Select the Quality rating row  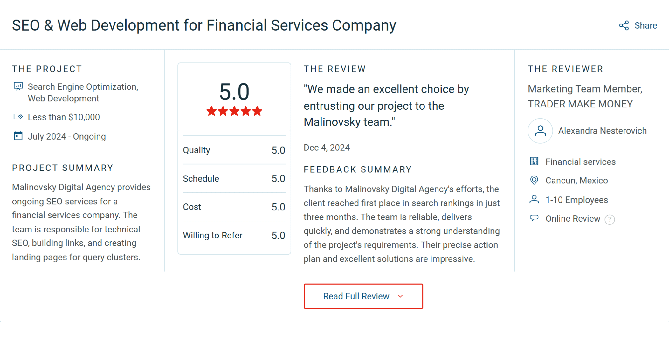pos(234,150)
